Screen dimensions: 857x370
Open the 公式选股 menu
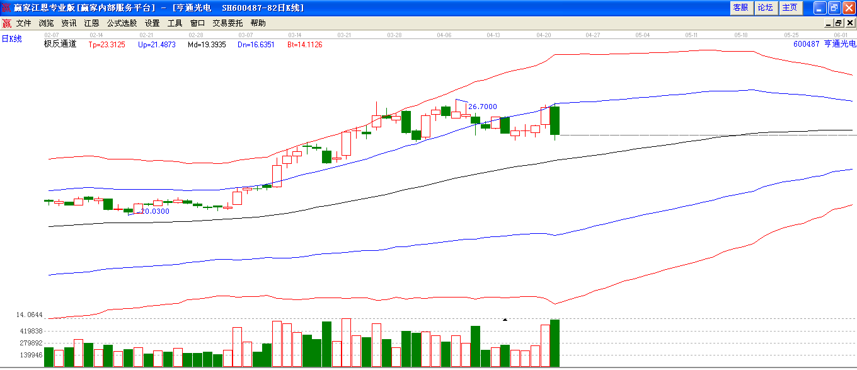[x=122, y=23]
